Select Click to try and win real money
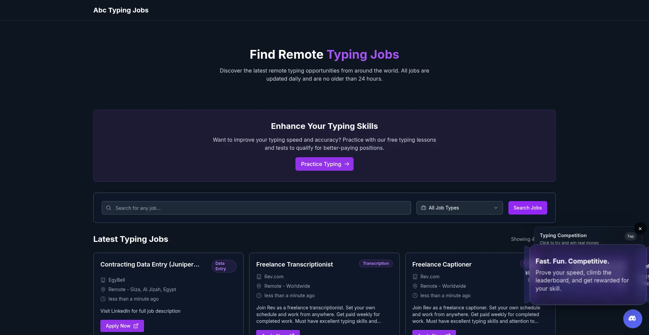The image size is (649, 335). click(569, 243)
